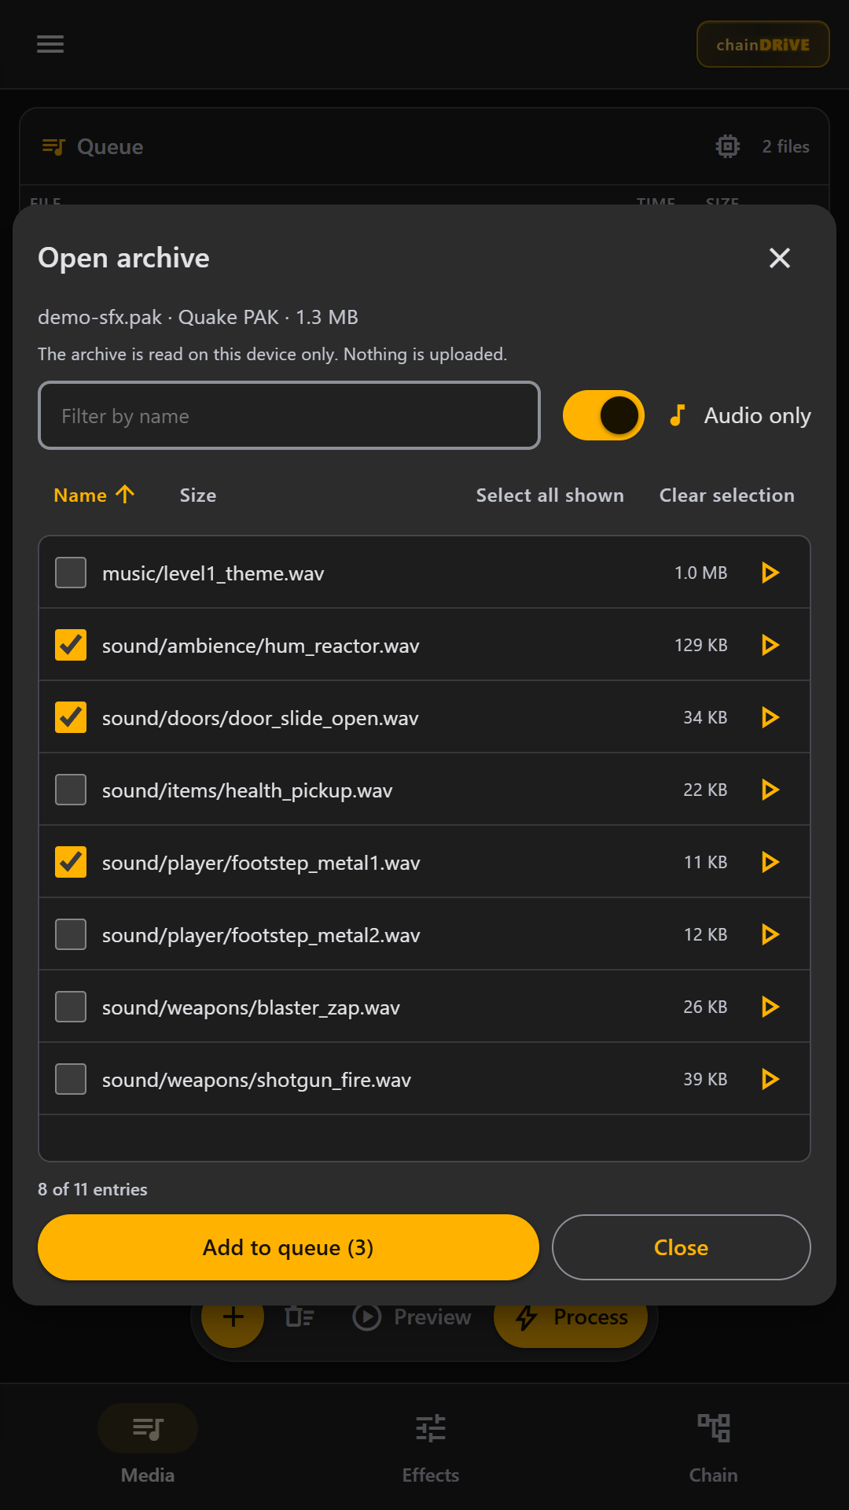
Task: Click the demo-sfx.pak archive info text
Action: click(198, 317)
